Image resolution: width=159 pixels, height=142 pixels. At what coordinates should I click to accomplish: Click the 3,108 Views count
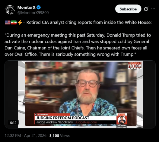pyautogui.click(x=60, y=136)
